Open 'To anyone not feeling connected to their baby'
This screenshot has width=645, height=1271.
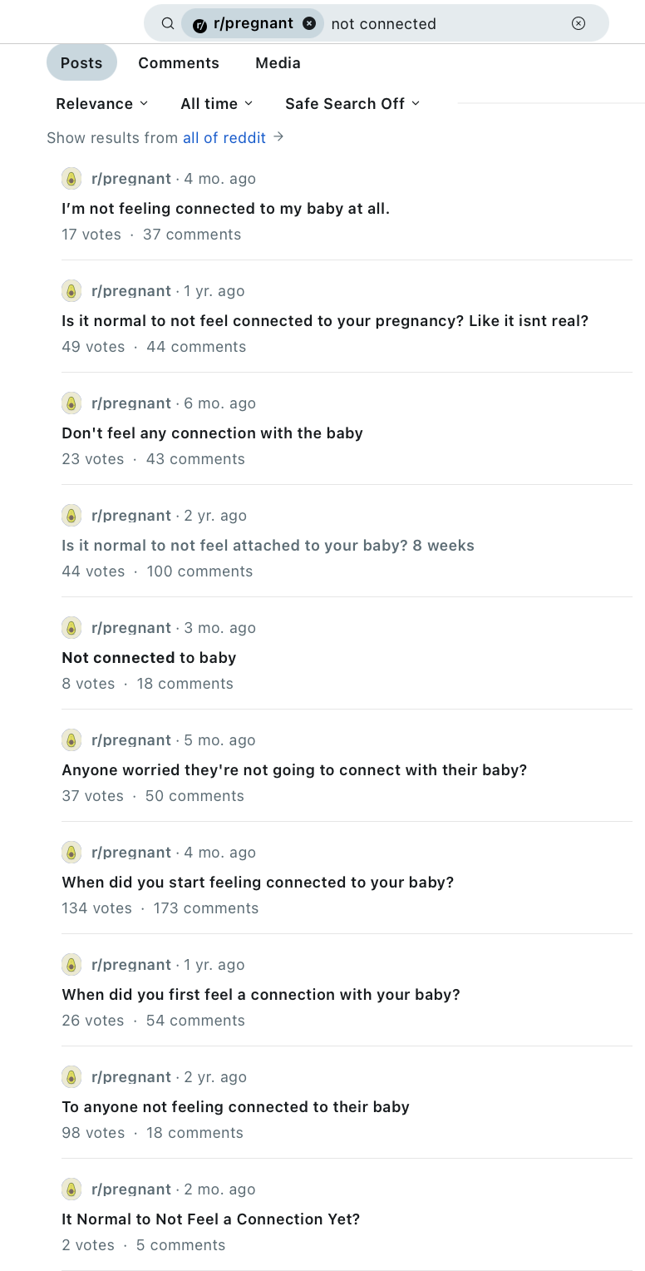(235, 1106)
